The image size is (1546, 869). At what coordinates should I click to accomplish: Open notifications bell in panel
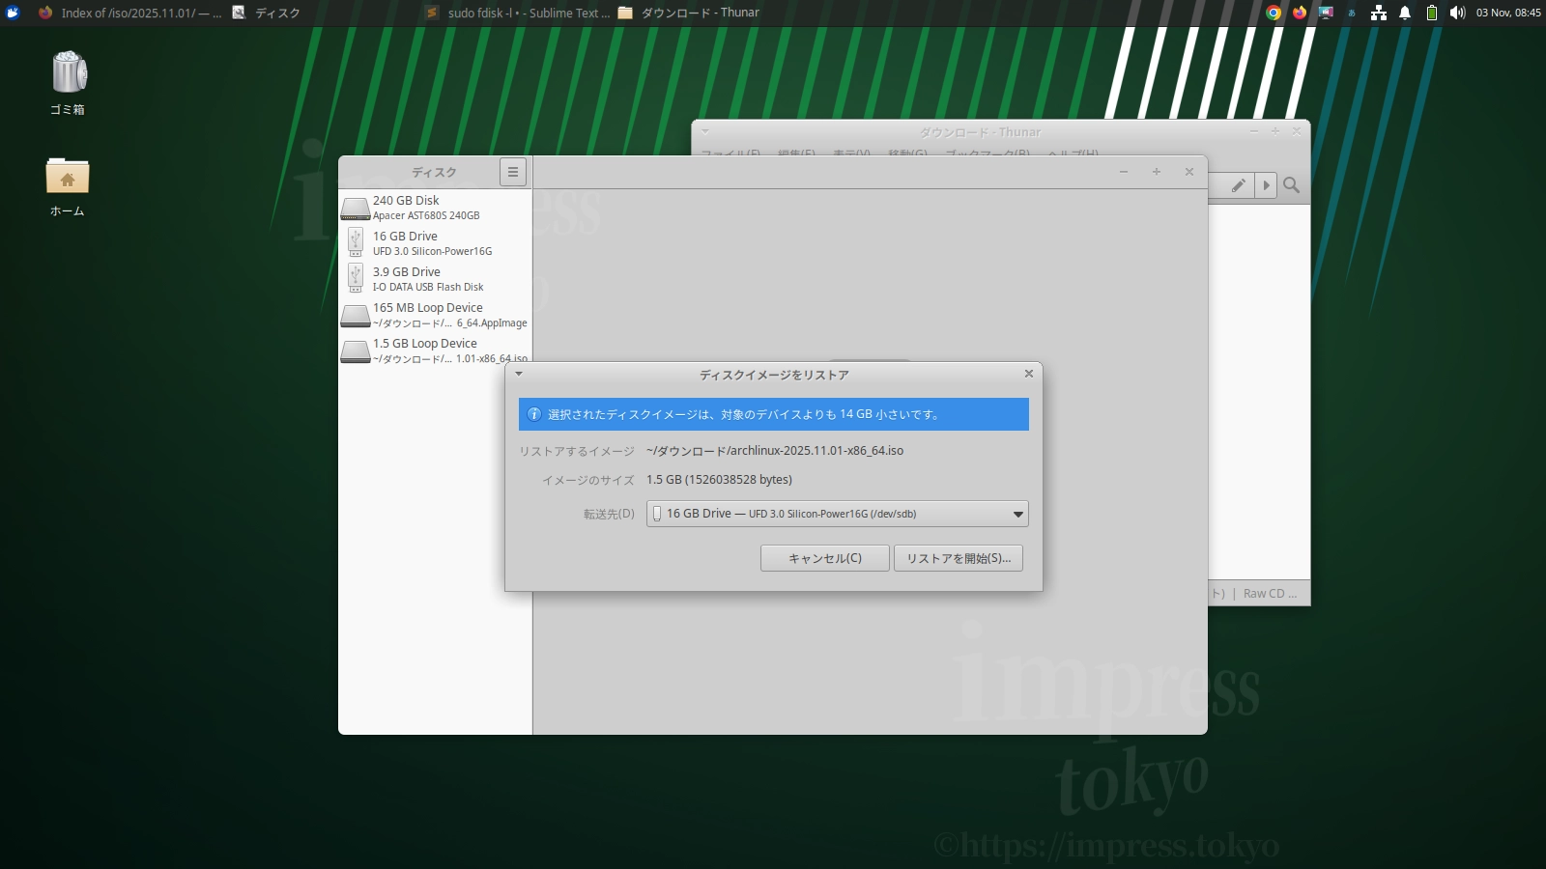click(x=1405, y=13)
